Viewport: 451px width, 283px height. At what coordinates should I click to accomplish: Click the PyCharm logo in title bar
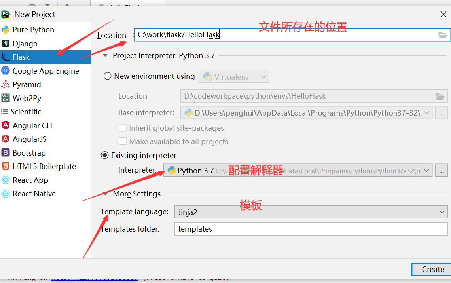coord(6,14)
